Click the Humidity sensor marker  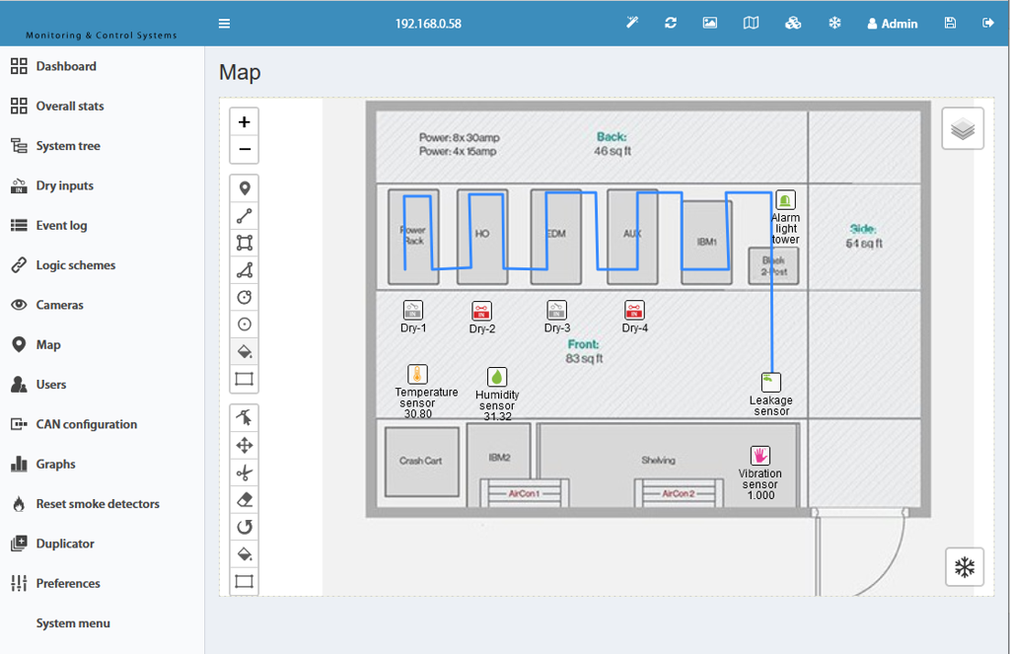click(497, 377)
